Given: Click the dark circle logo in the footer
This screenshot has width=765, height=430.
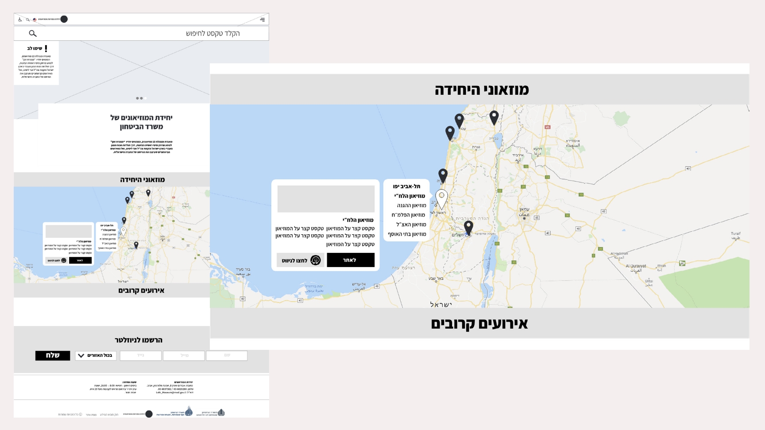Looking at the screenshot, I should coord(149,414).
